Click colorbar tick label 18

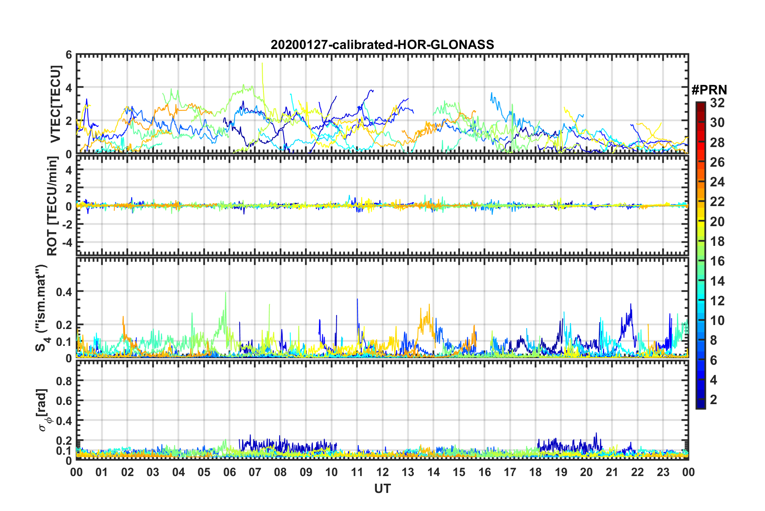point(717,241)
